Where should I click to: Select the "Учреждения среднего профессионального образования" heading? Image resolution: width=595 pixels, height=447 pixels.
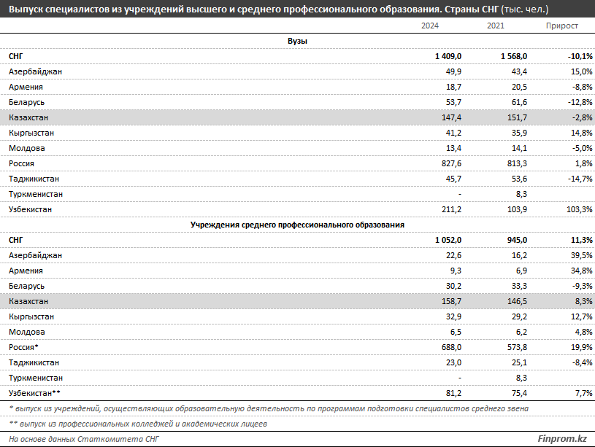pyautogui.click(x=297, y=225)
